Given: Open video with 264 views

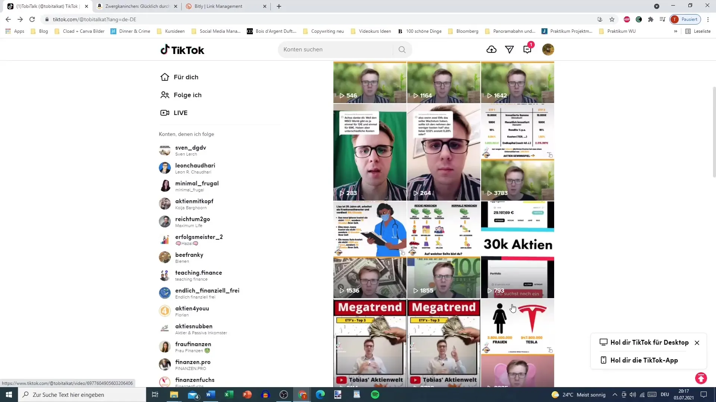Looking at the screenshot, I should [x=444, y=152].
